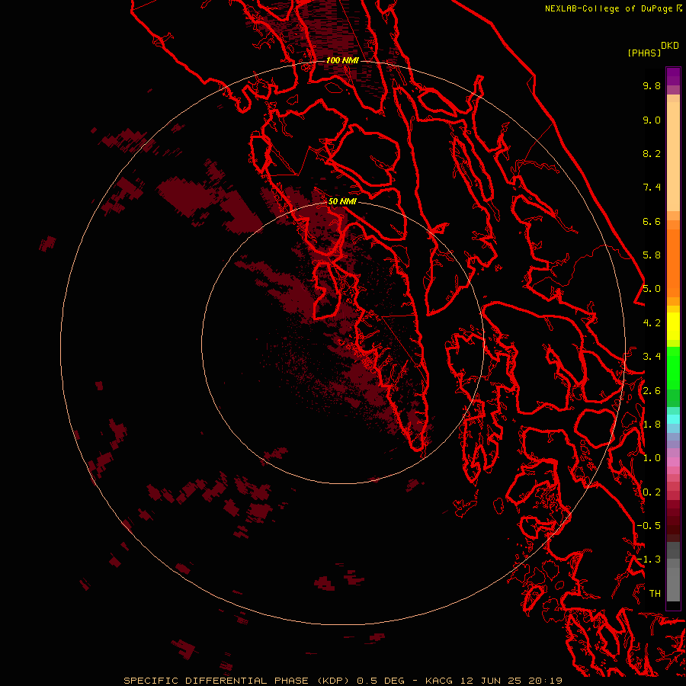This screenshot has height=686, width=686.
Task: Select the 50 NMI range ring label
Action: [342, 201]
